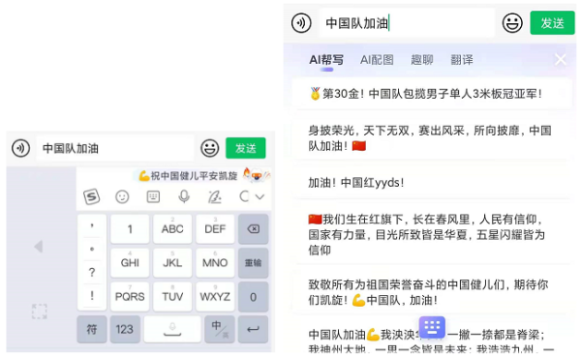Choose suggestion 加油！中国红yyds！
The height and width of the screenshot is (356, 581).
coord(432,183)
